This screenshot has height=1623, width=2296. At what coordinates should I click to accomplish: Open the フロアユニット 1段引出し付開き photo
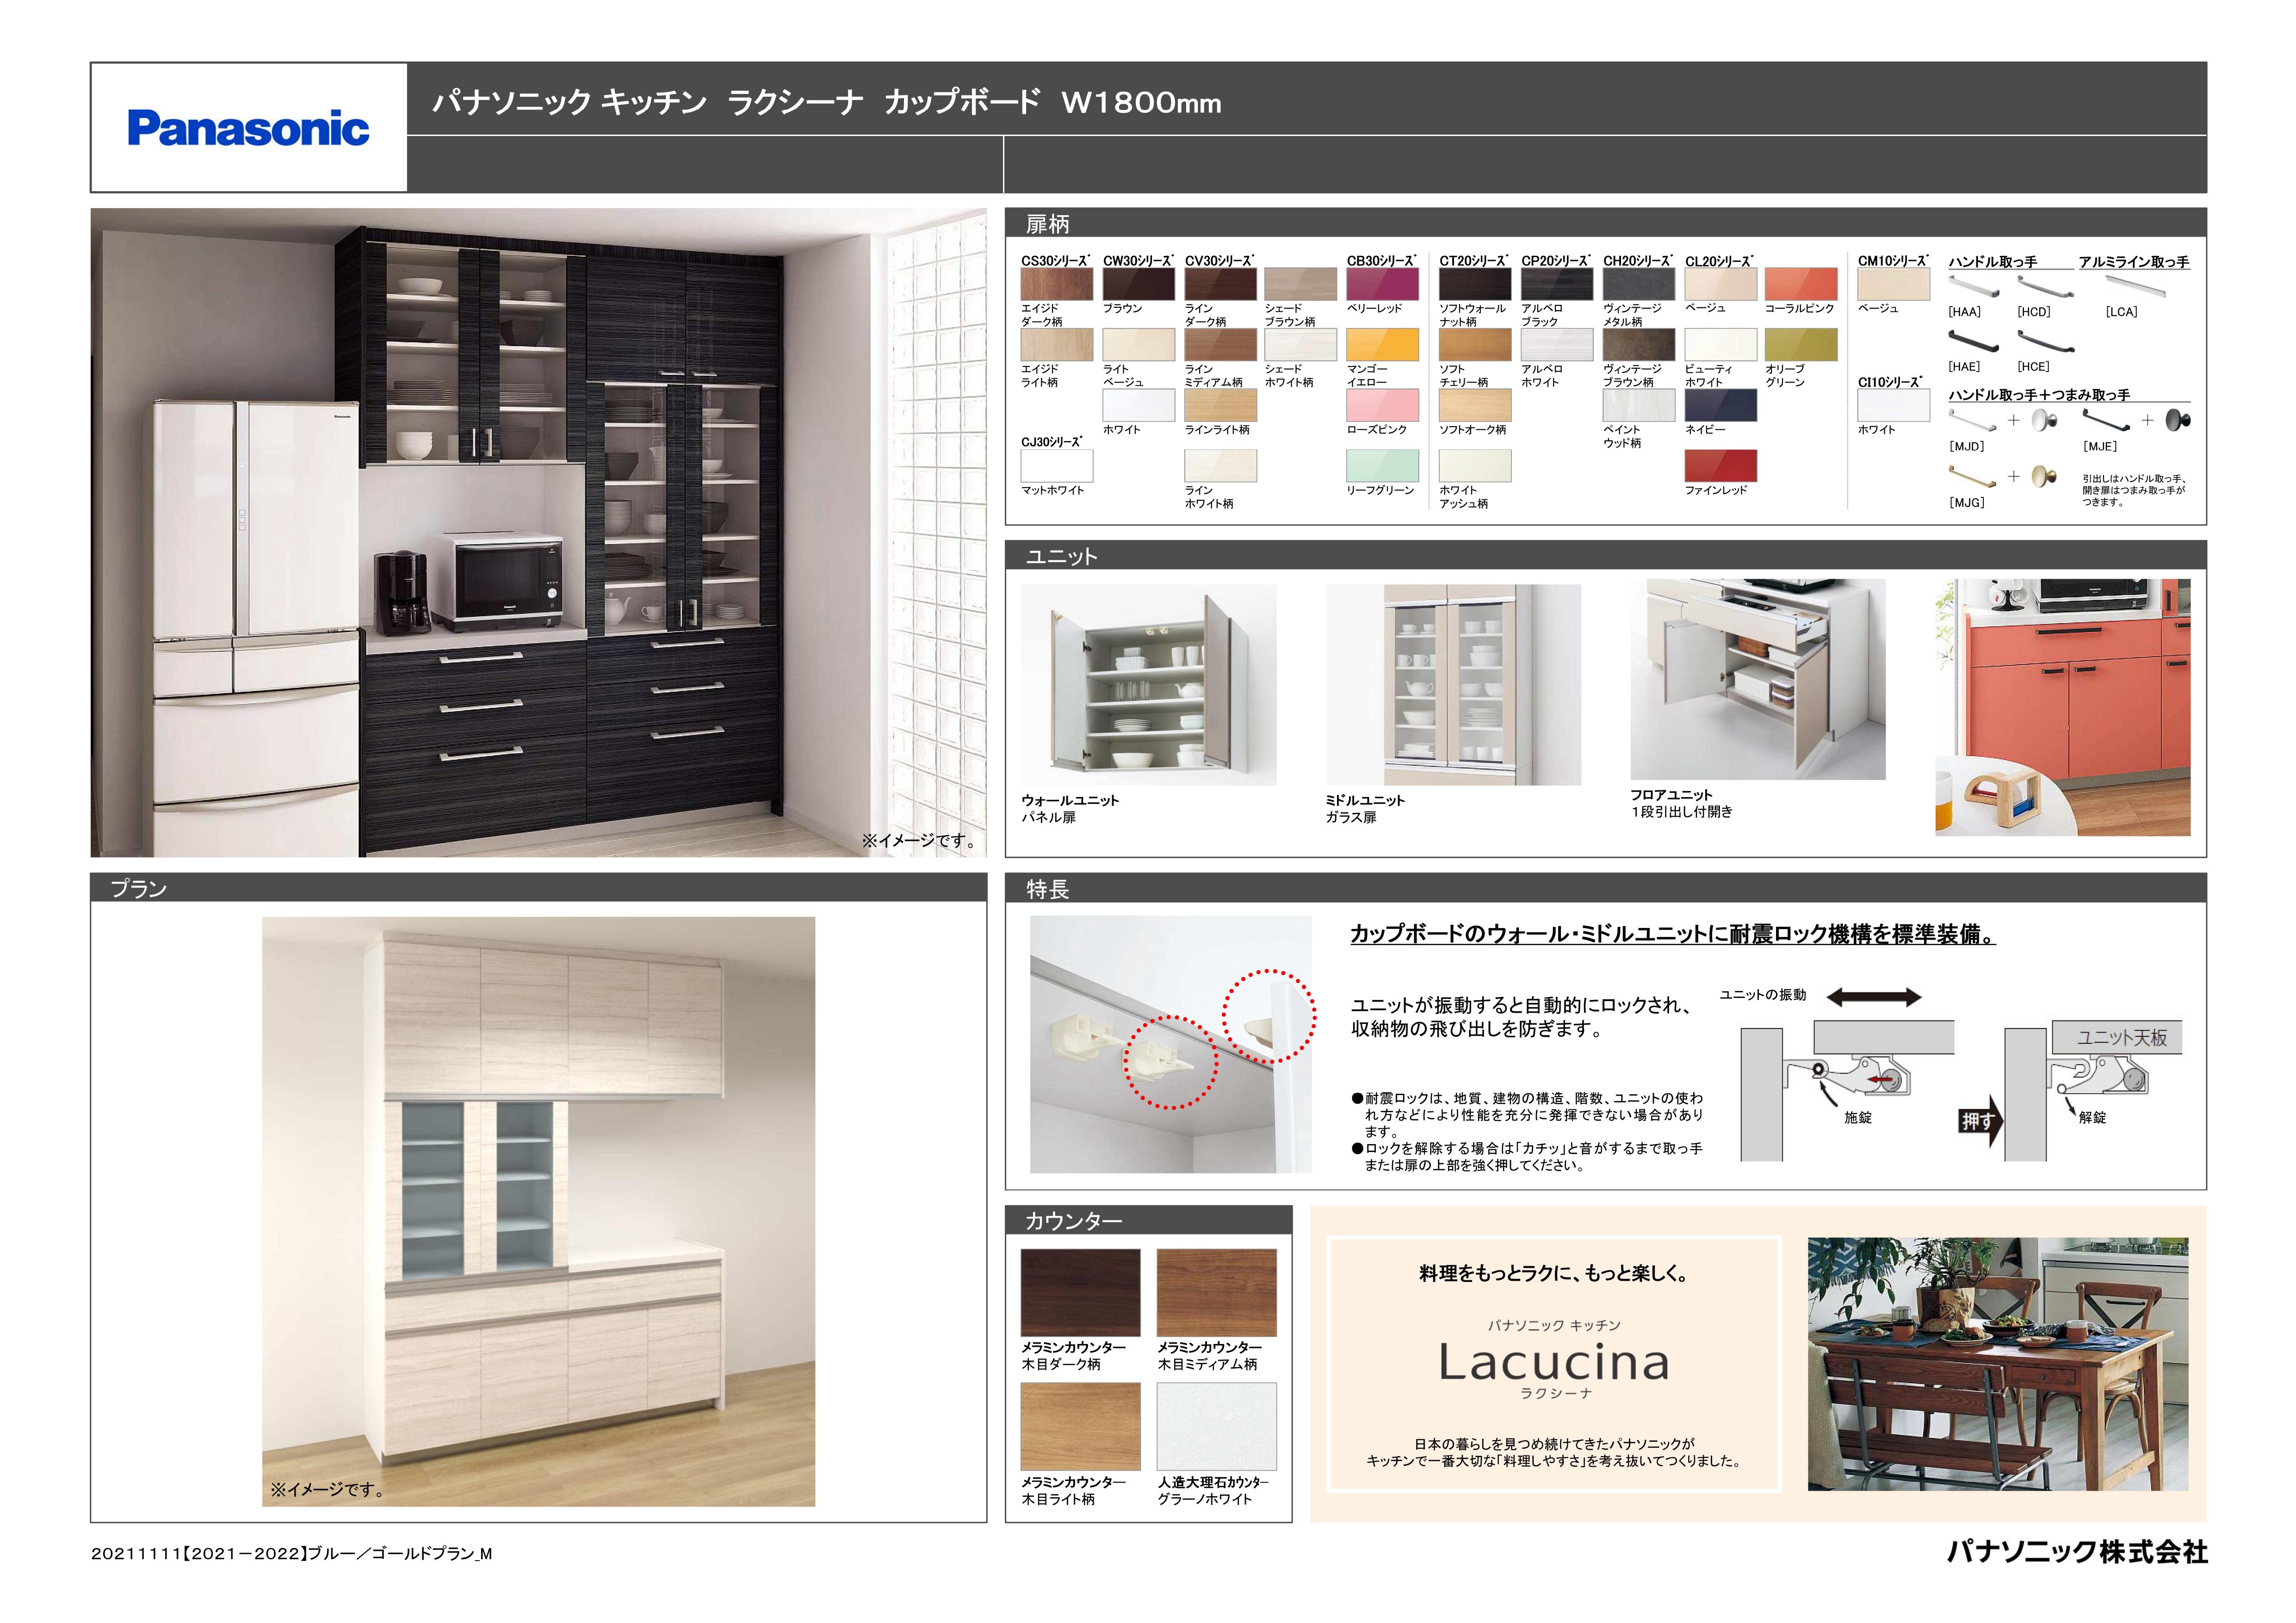pos(1758,679)
